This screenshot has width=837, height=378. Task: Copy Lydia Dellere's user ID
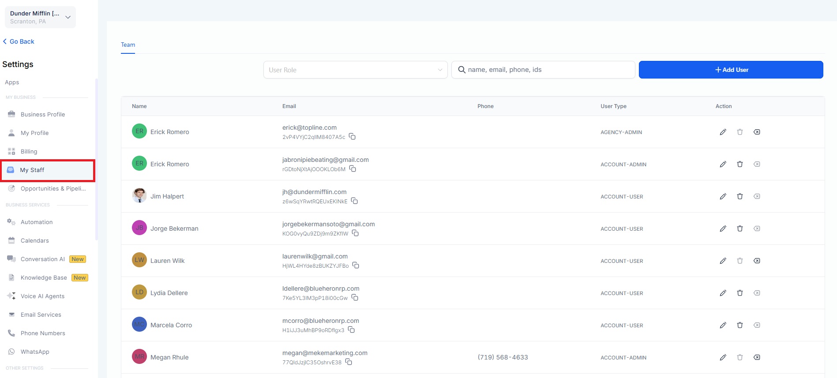[x=355, y=298]
